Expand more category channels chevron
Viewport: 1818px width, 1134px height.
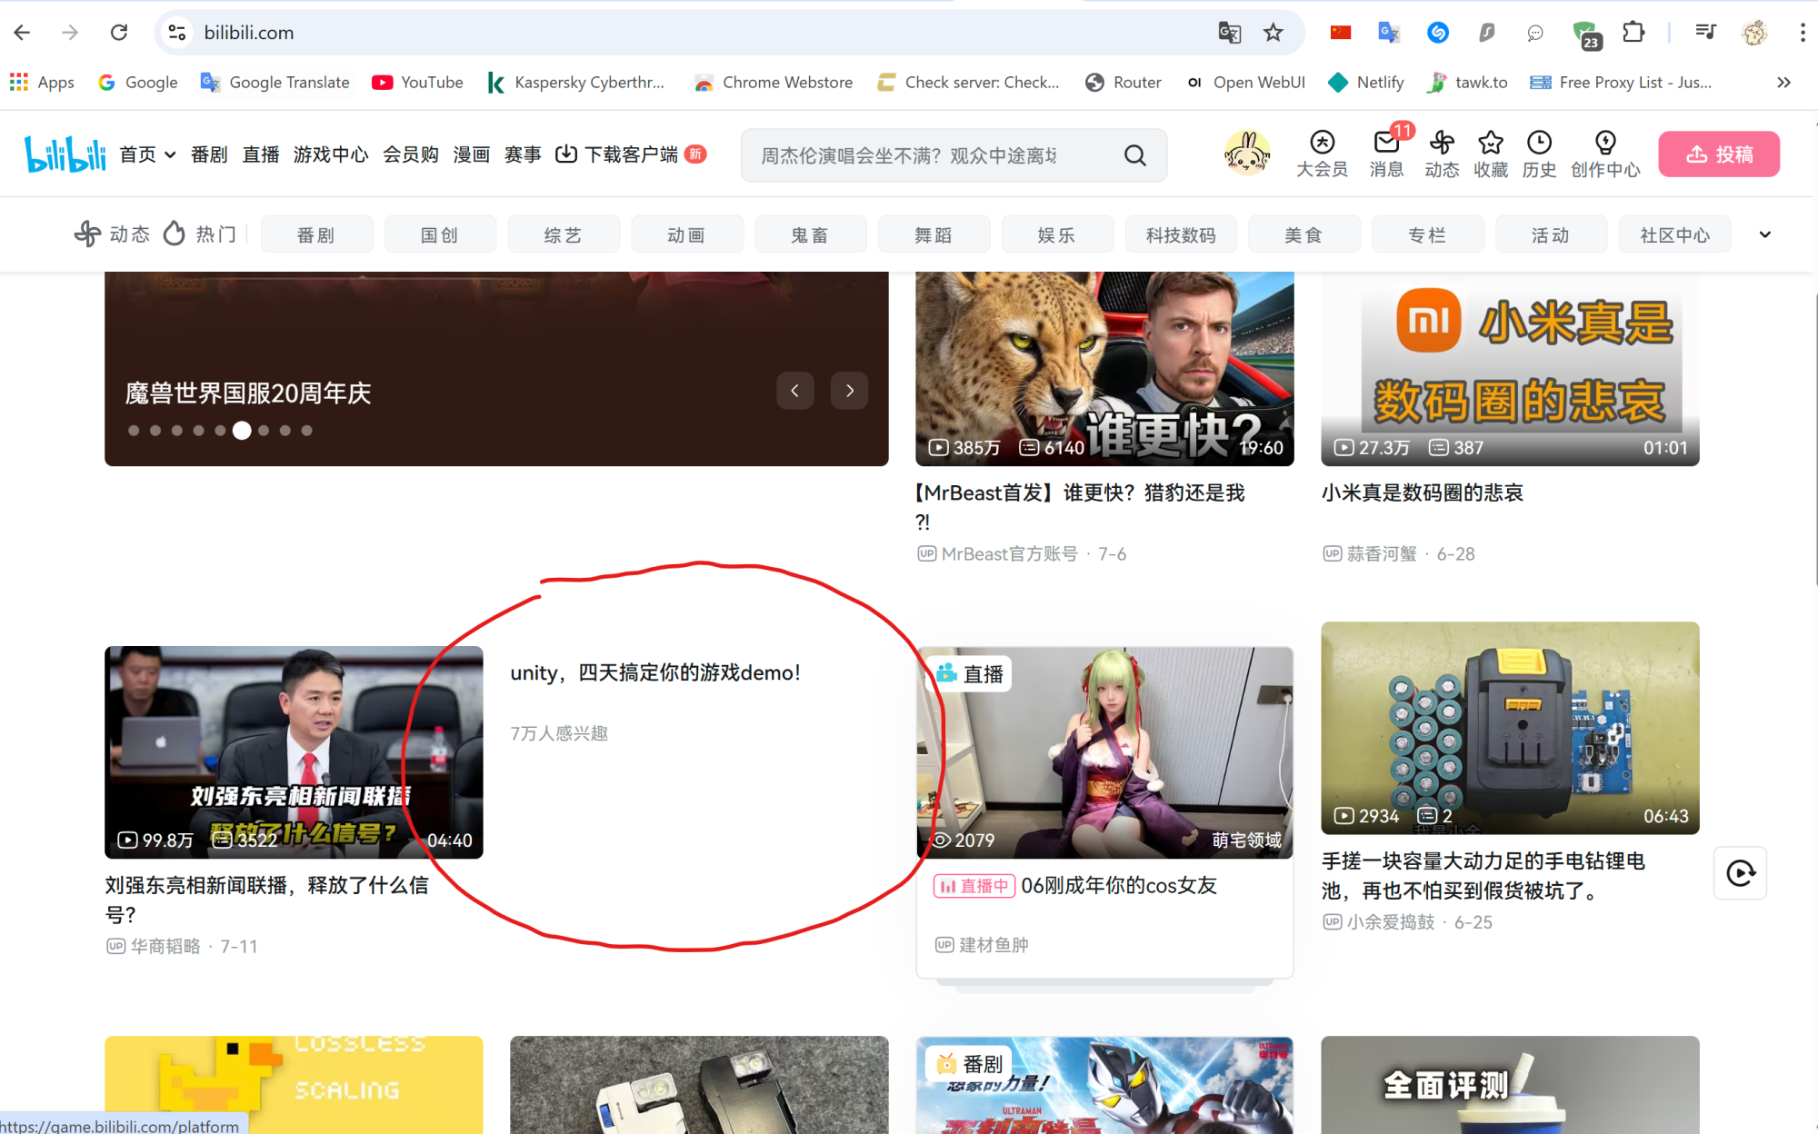(x=1764, y=234)
